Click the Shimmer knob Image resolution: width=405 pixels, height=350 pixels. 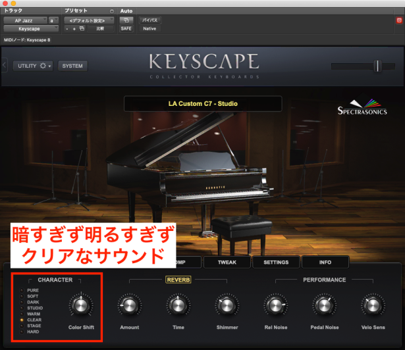pos(226,305)
